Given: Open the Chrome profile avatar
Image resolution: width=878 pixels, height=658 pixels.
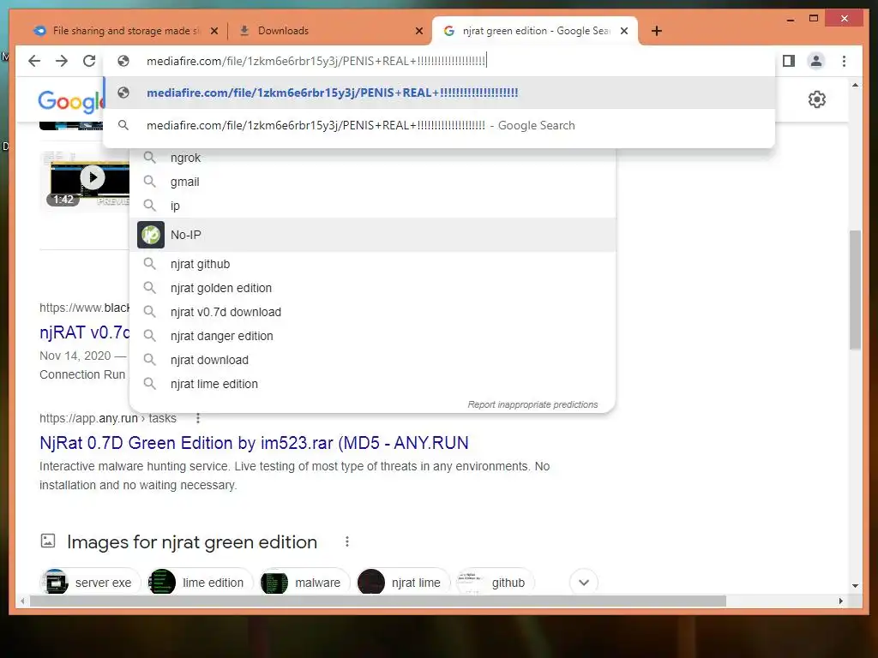Looking at the screenshot, I should point(816,61).
